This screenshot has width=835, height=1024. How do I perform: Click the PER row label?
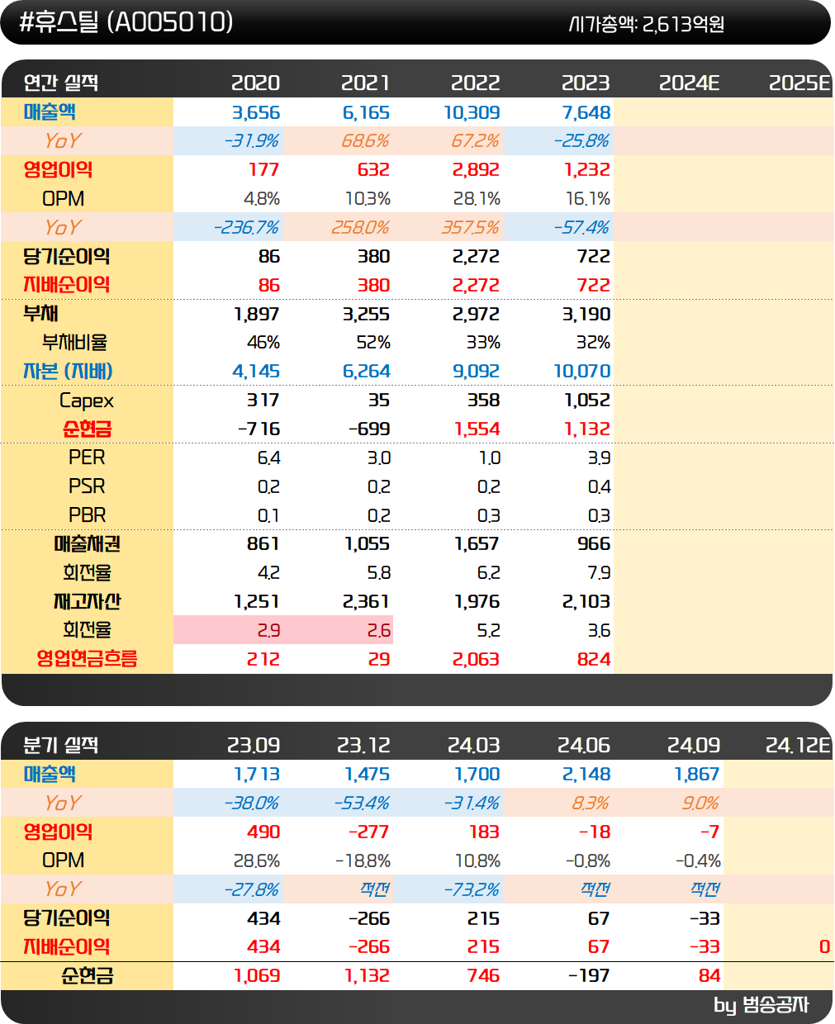pos(87,457)
